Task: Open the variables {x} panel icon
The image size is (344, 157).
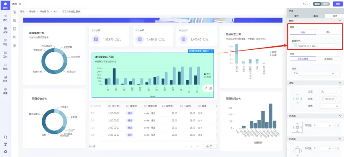Action: pyautogui.click(x=15, y=37)
